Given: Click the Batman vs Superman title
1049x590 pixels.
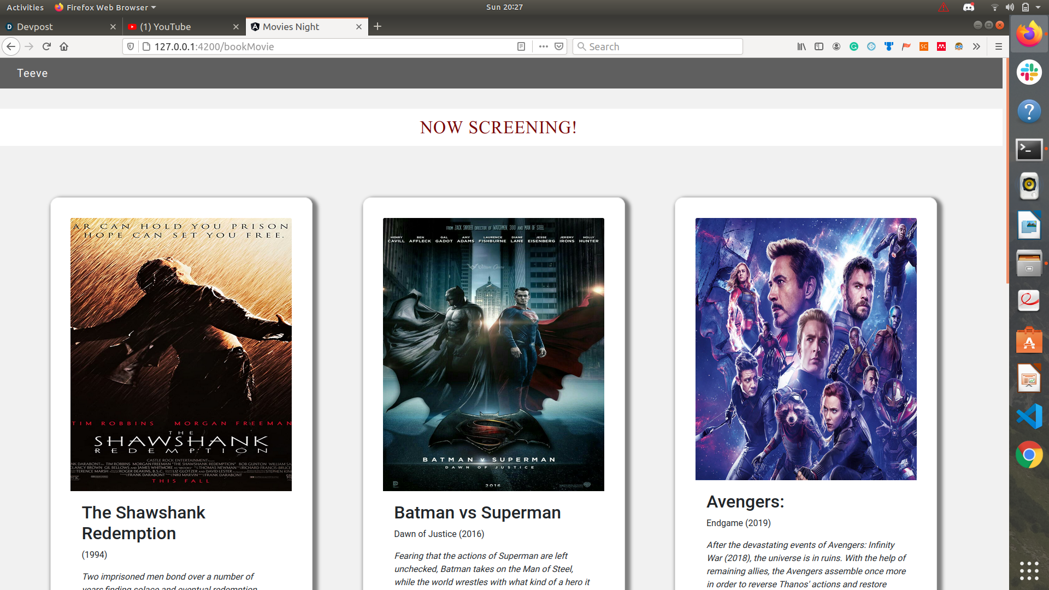Looking at the screenshot, I should pos(477,512).
